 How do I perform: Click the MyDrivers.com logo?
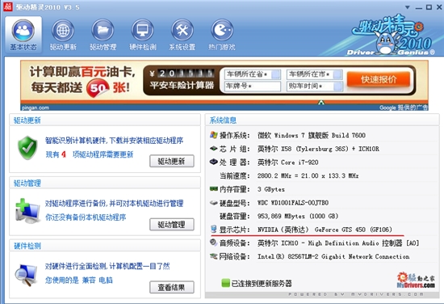tap(416, 280)
